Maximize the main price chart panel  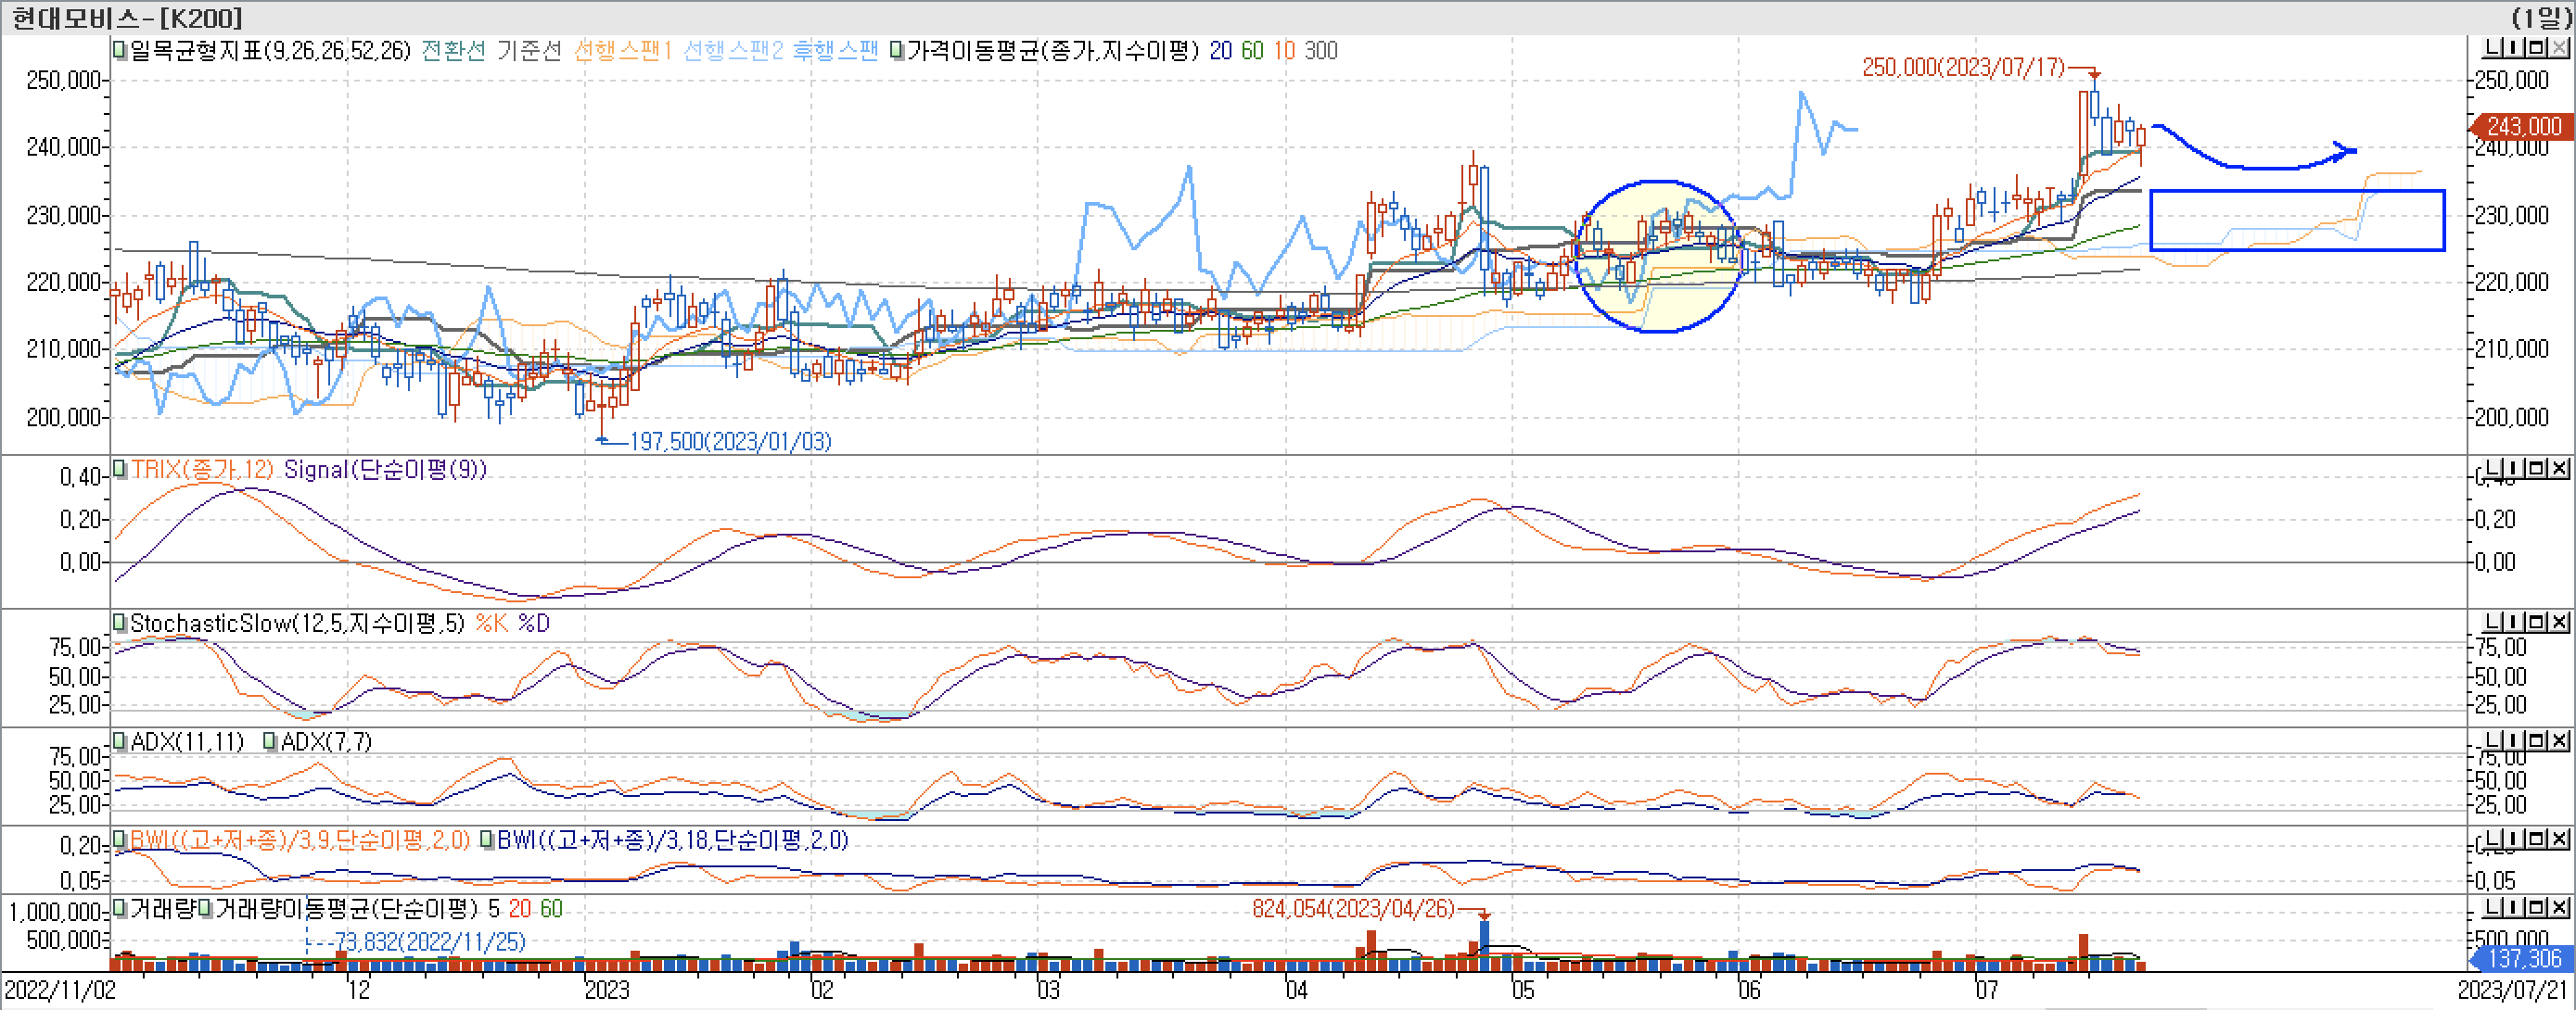tap(2536, 48)
